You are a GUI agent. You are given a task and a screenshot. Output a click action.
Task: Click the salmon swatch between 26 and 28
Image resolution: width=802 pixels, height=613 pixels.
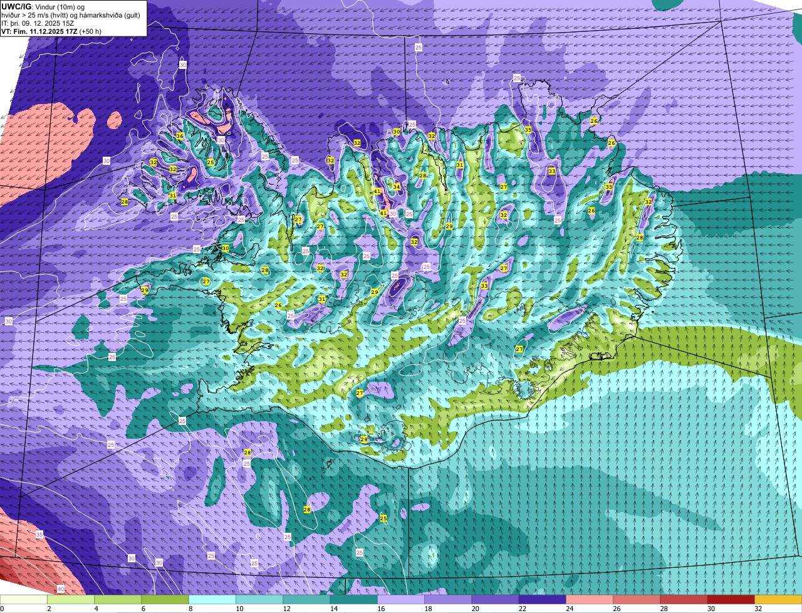pos(637,600)
